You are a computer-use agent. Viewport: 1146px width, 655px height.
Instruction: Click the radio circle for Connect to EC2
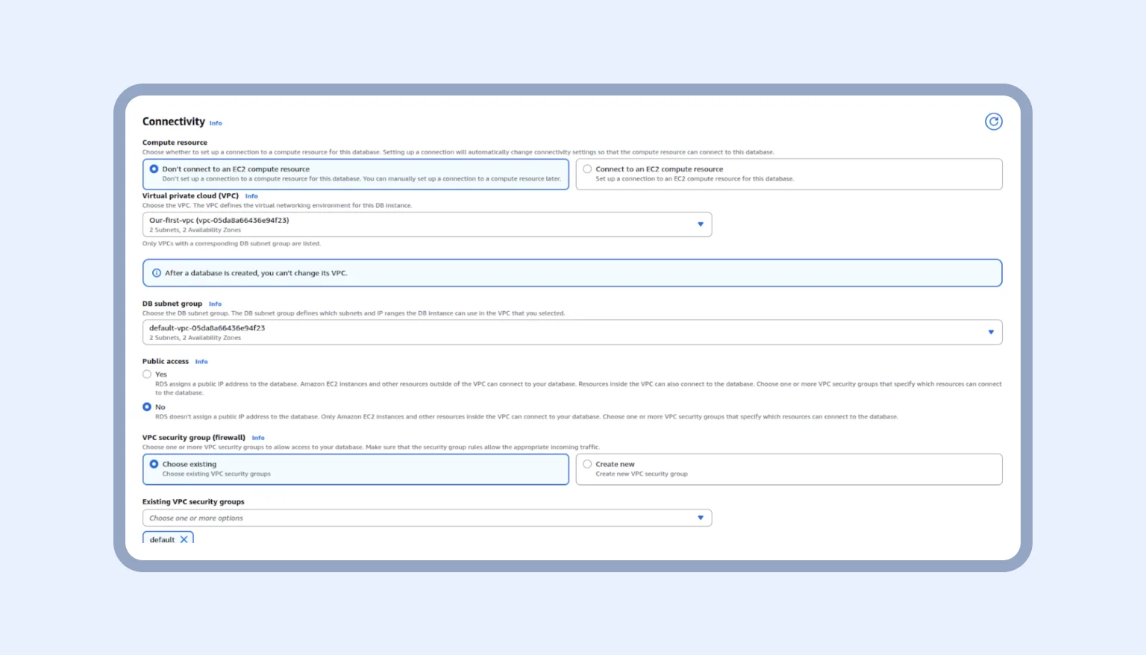click(587, 168)
